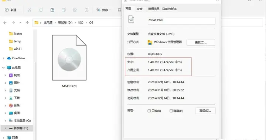Click the 新建 (New) button in Explorer toolbar
The height and width of the screenshot is (140, 266).
(x=12, y=10)
